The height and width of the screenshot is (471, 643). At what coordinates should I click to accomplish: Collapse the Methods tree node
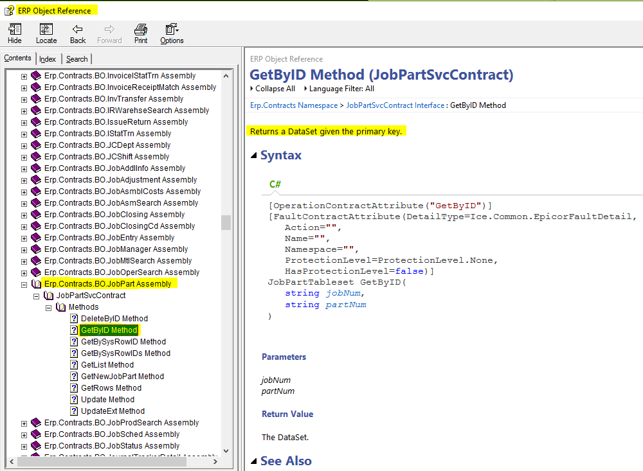pyautogui.click(x=48, y=308)
